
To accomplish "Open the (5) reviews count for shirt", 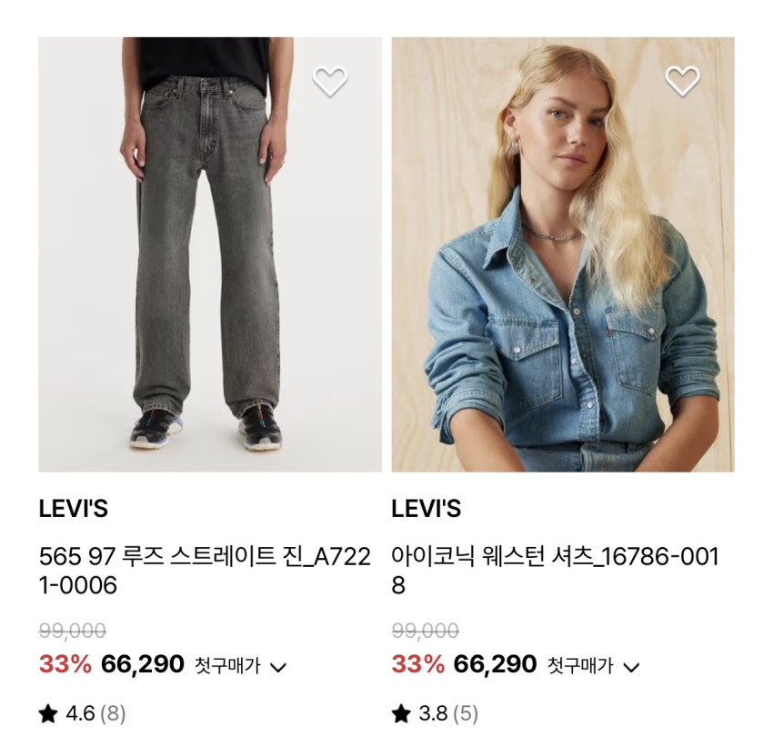I will point(466,713).
